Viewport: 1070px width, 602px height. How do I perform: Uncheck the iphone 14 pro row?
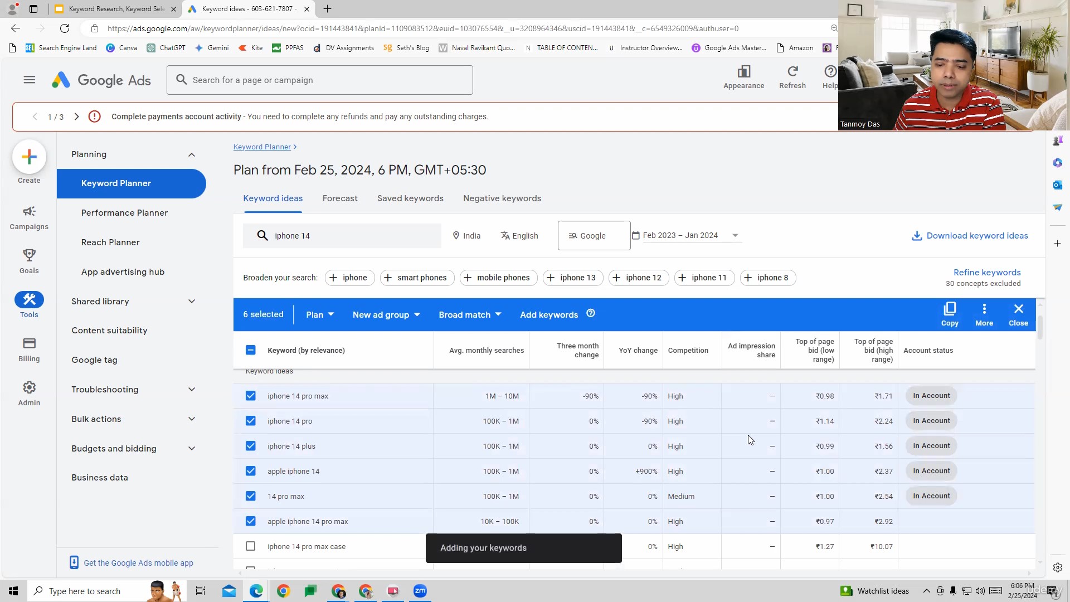251,421
